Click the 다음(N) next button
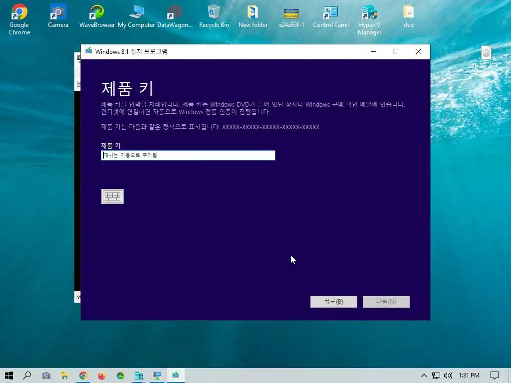The image size is (511, 383). (386, 302)
